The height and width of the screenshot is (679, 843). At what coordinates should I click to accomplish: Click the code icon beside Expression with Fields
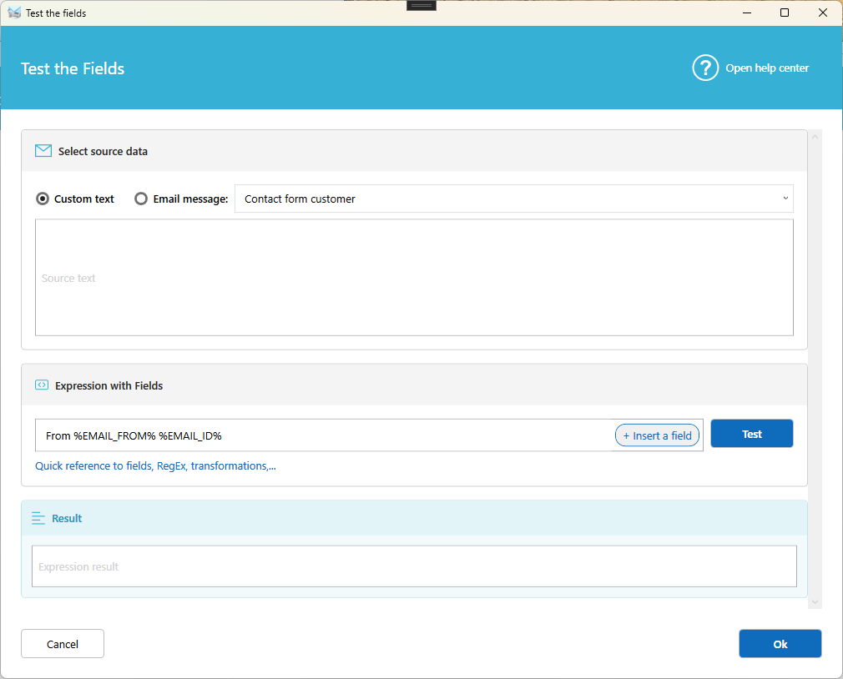pos(42,385)
